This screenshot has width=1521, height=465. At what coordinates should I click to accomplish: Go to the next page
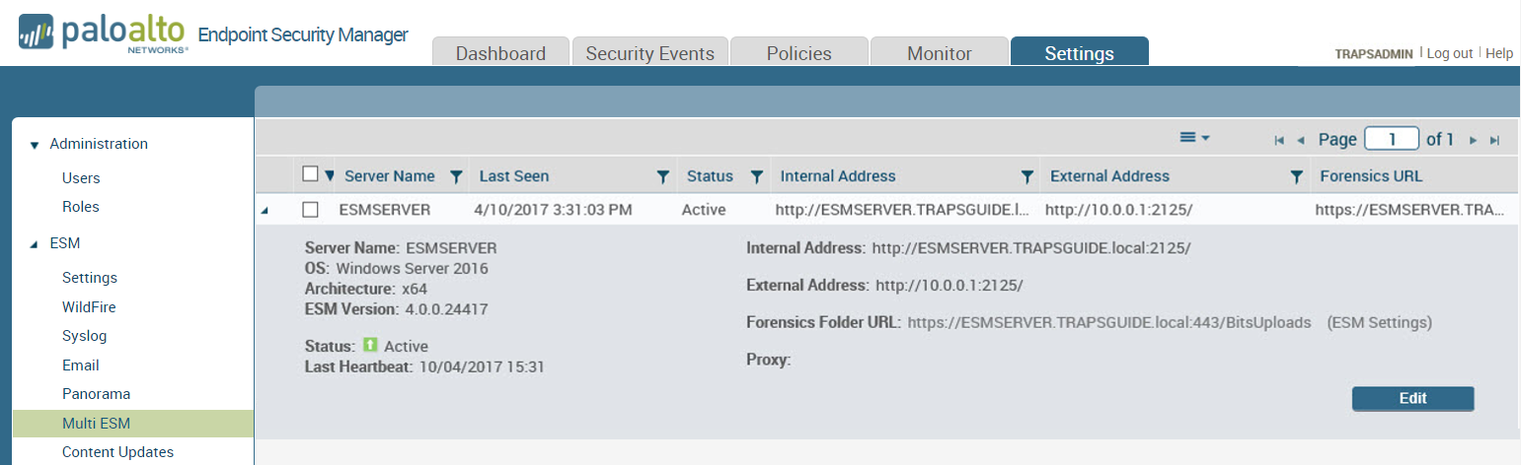click(1473, 141)
